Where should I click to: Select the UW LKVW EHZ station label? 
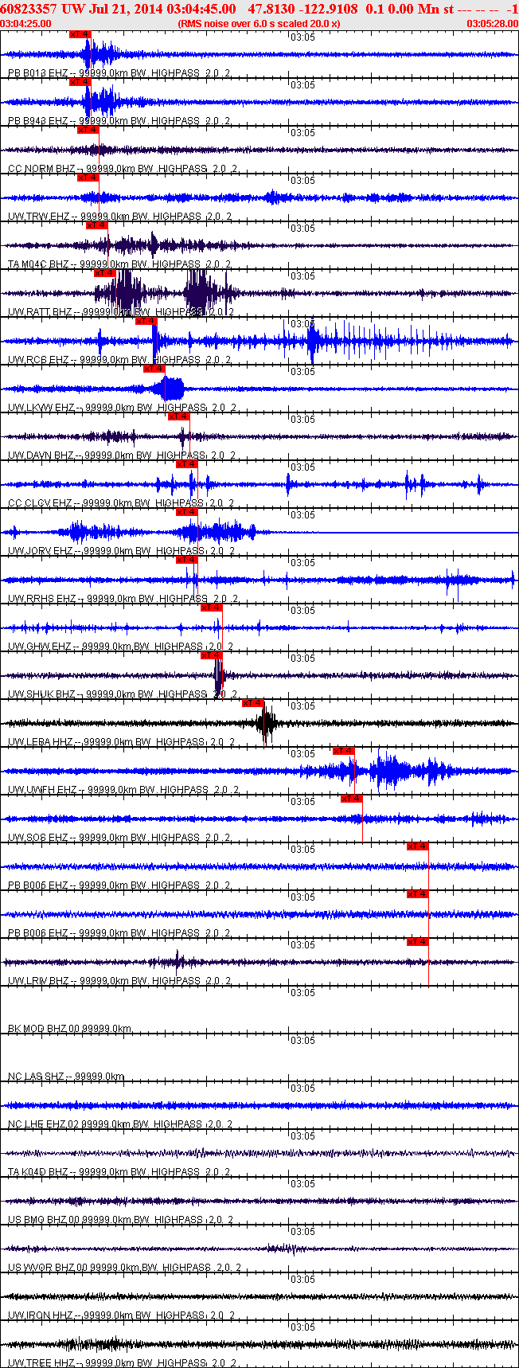(122, 408)
